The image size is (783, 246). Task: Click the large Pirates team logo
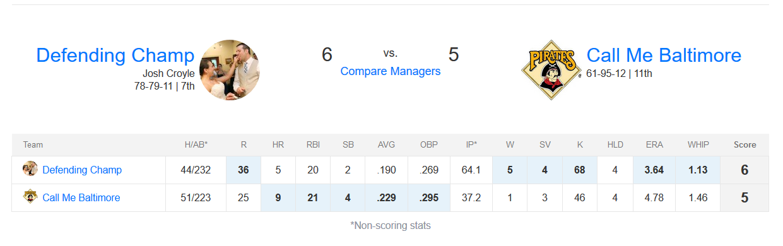[x=550, y=70]
